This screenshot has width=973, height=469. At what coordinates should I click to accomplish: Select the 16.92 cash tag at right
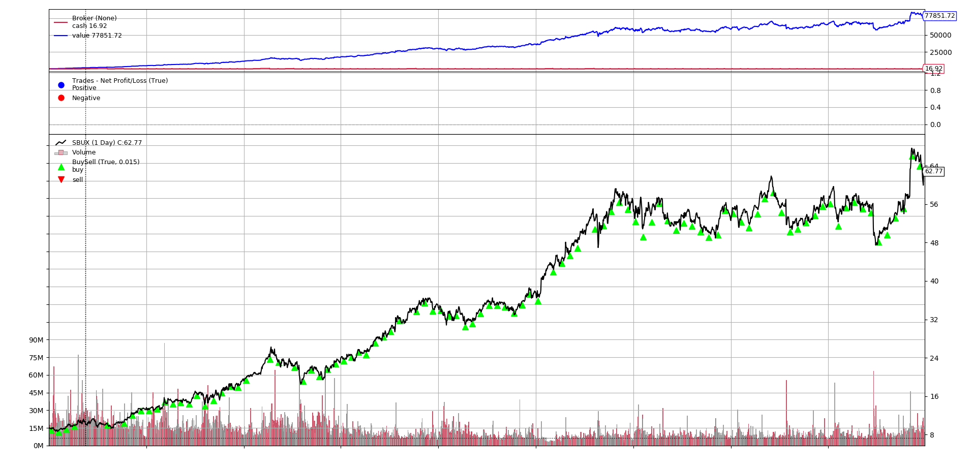pyautogui.click(x=933, y=69)
